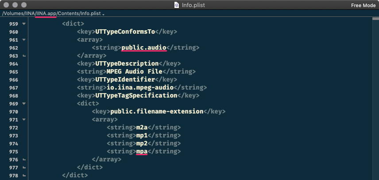This screenshot has height=180, width=379.
Task: Click the fold end marker at line 977
Action: (x=23, y=168)
